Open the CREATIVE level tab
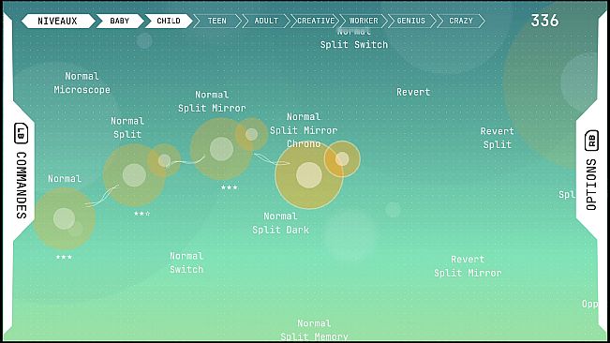 click(x=315, y=21)
